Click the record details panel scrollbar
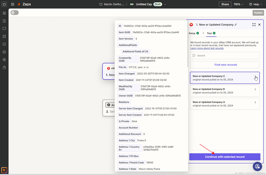Viewport: 266px width, 175px height. click(x=188, y=44)
